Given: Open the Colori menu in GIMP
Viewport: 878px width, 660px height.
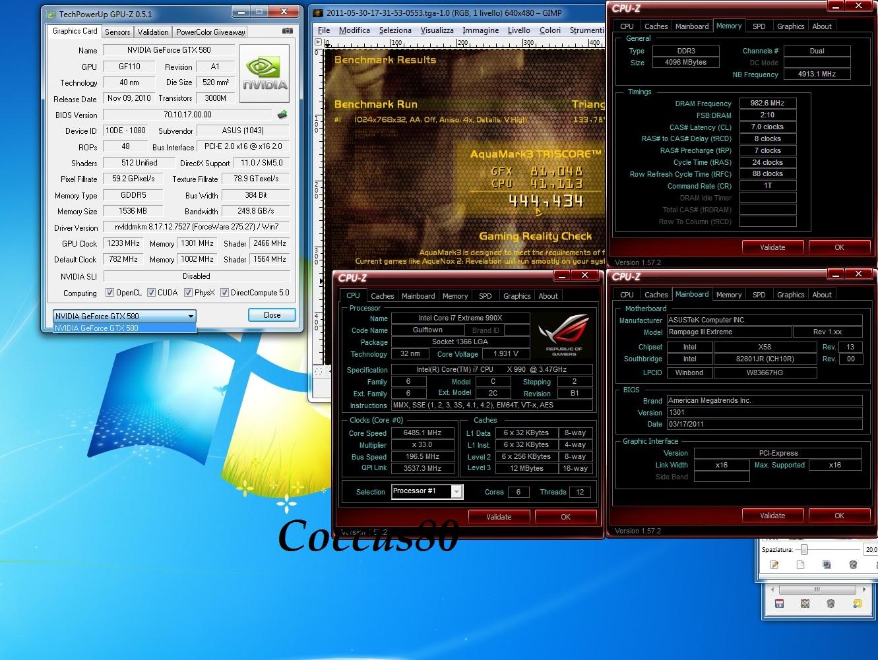Looking at the screenshot, I should click(x=550, y=30).
